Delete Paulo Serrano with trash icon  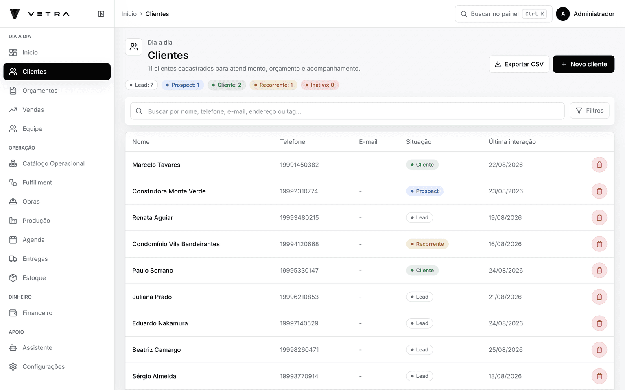pos(599,270)
